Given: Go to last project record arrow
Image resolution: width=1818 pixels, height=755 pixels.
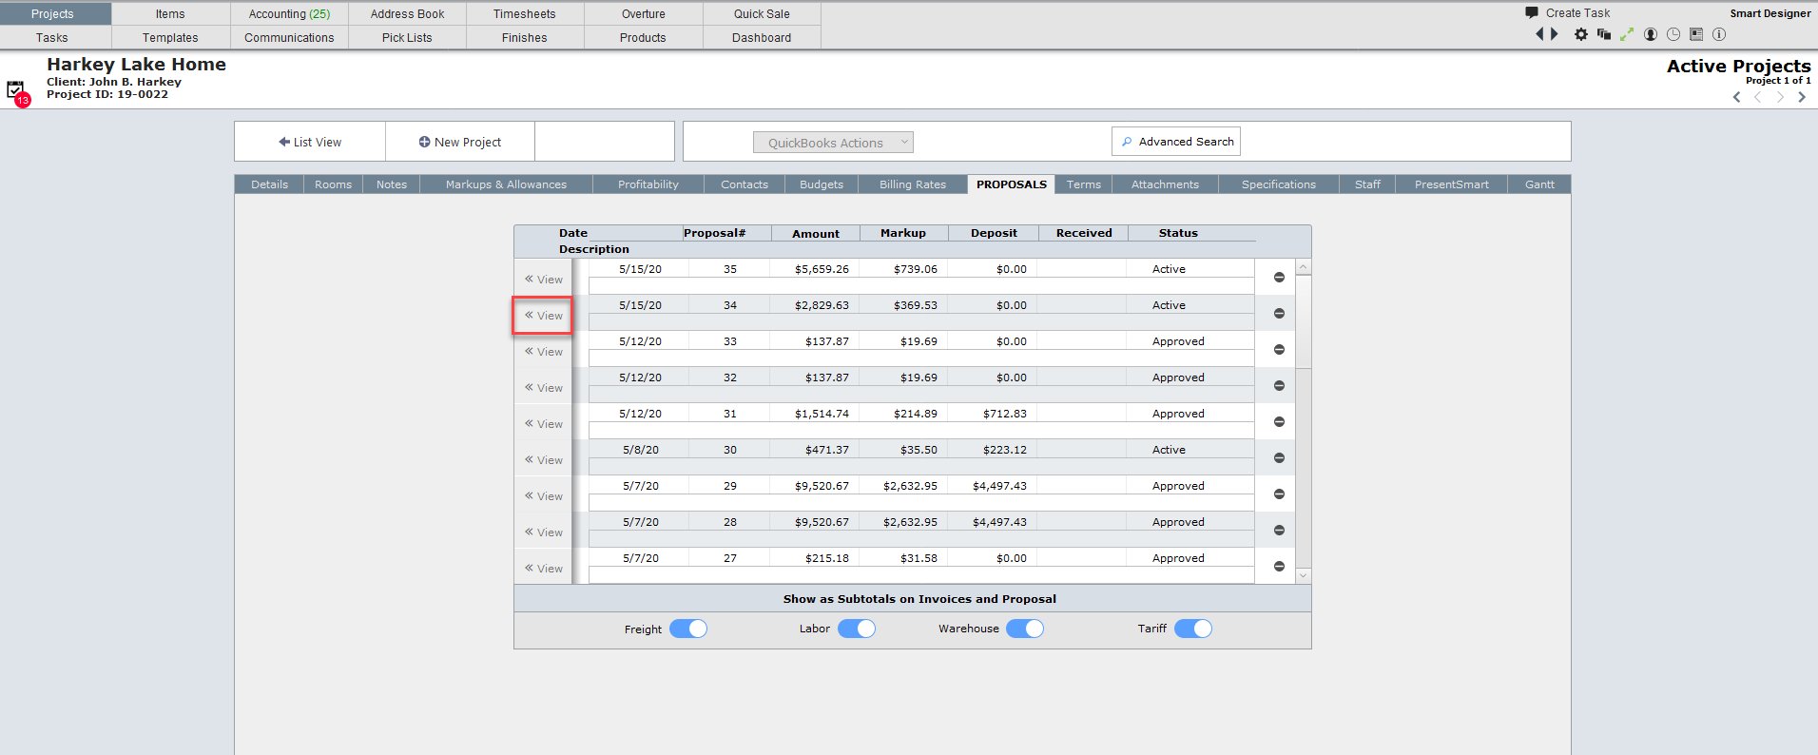Looking at the screenshot, I should (1802, 97).
